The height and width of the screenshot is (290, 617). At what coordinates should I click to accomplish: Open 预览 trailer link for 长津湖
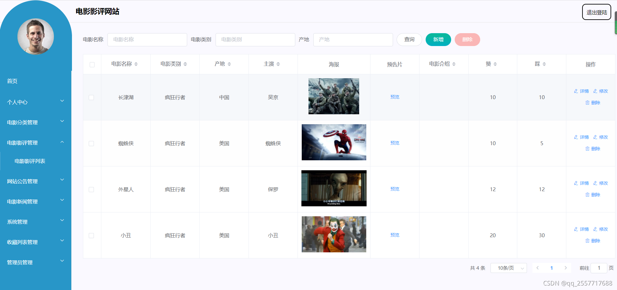[395, 97]
